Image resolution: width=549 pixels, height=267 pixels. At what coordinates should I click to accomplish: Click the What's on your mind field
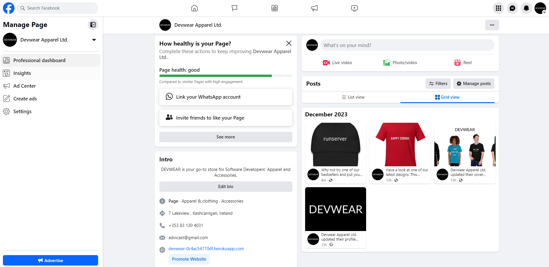point(407,45)
